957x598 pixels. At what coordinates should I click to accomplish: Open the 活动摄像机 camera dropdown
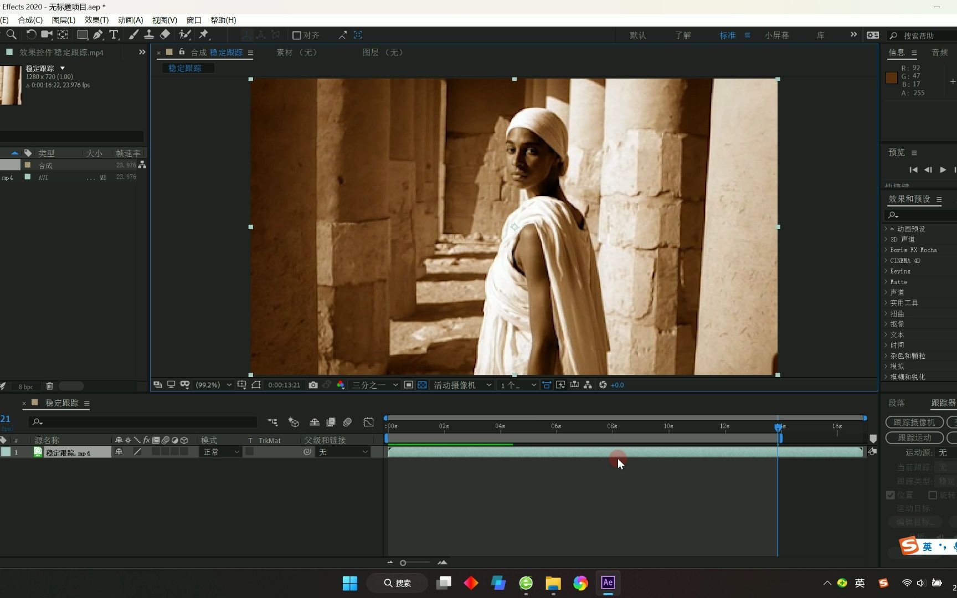pos(462,385)
